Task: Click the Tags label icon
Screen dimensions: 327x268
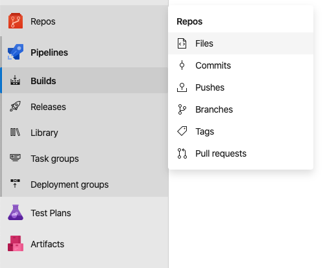Action: tap(182, 131)
